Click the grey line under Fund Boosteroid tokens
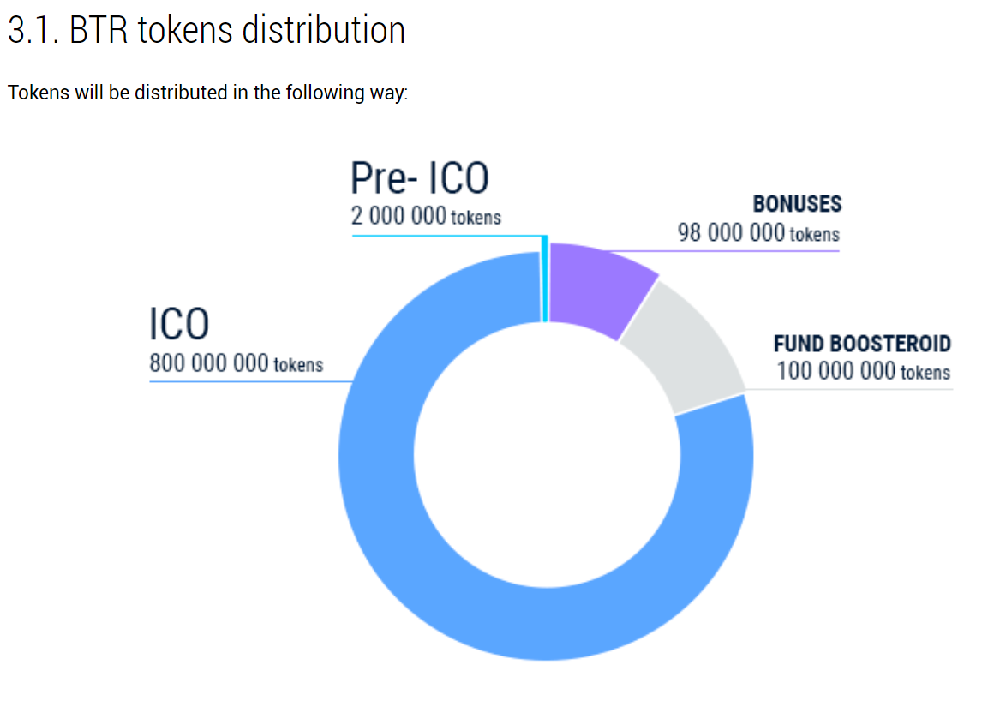 (x=849, y=390)
